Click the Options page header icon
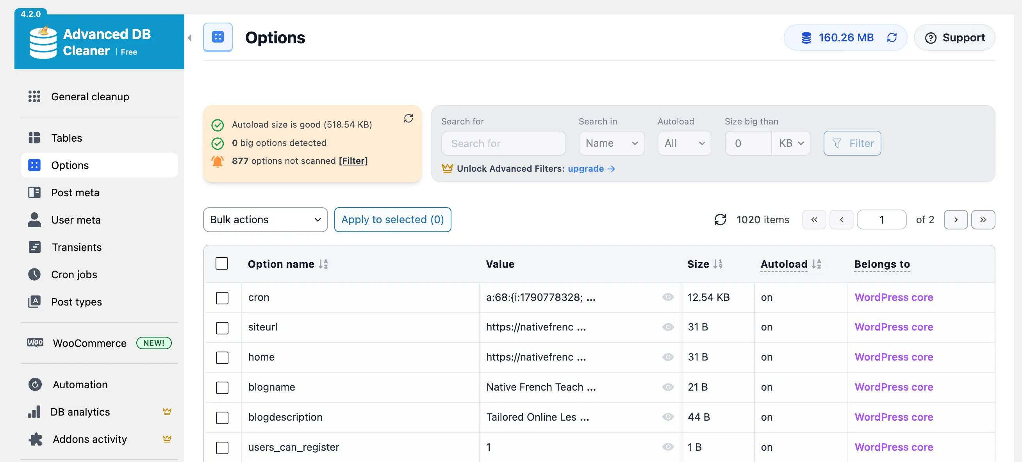Screen dimensions: 1022x462 point(218,37)
